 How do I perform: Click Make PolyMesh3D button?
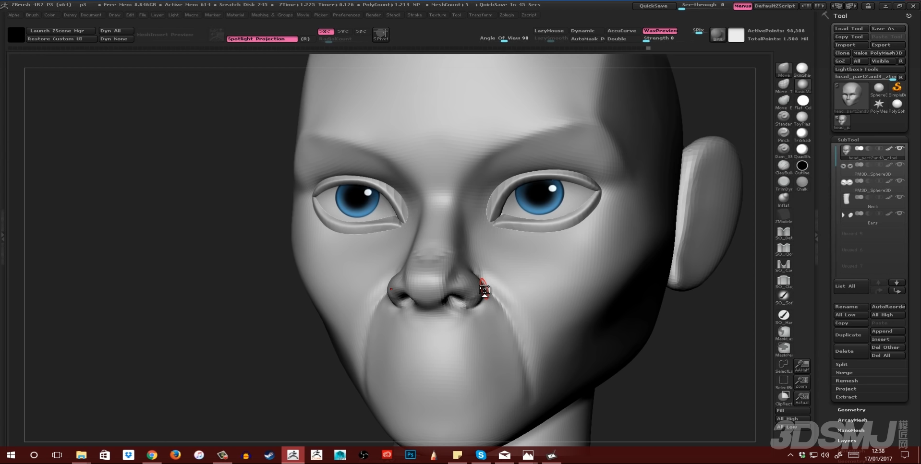[x=878, y=53]
